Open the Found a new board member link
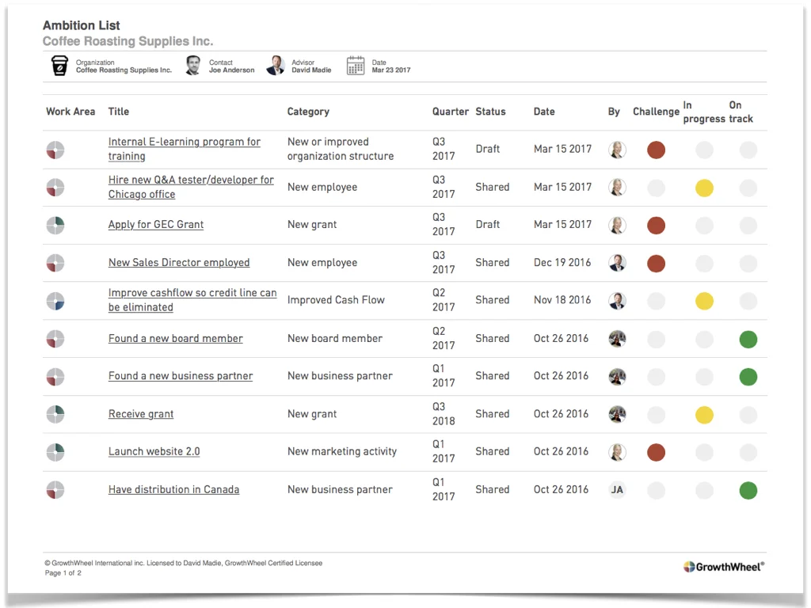This screenshot has width=811, height=608. coord(175,339)
